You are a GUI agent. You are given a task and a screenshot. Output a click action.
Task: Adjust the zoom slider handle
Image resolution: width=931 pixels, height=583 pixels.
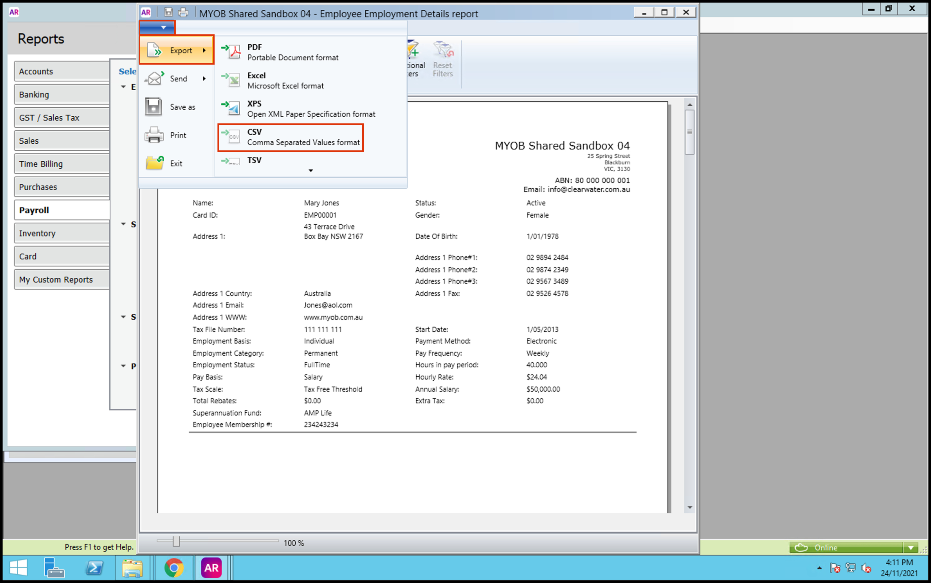[x=176, y=541]
